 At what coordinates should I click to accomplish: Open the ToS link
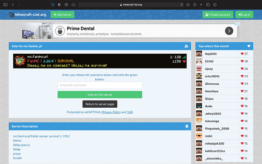129,112
